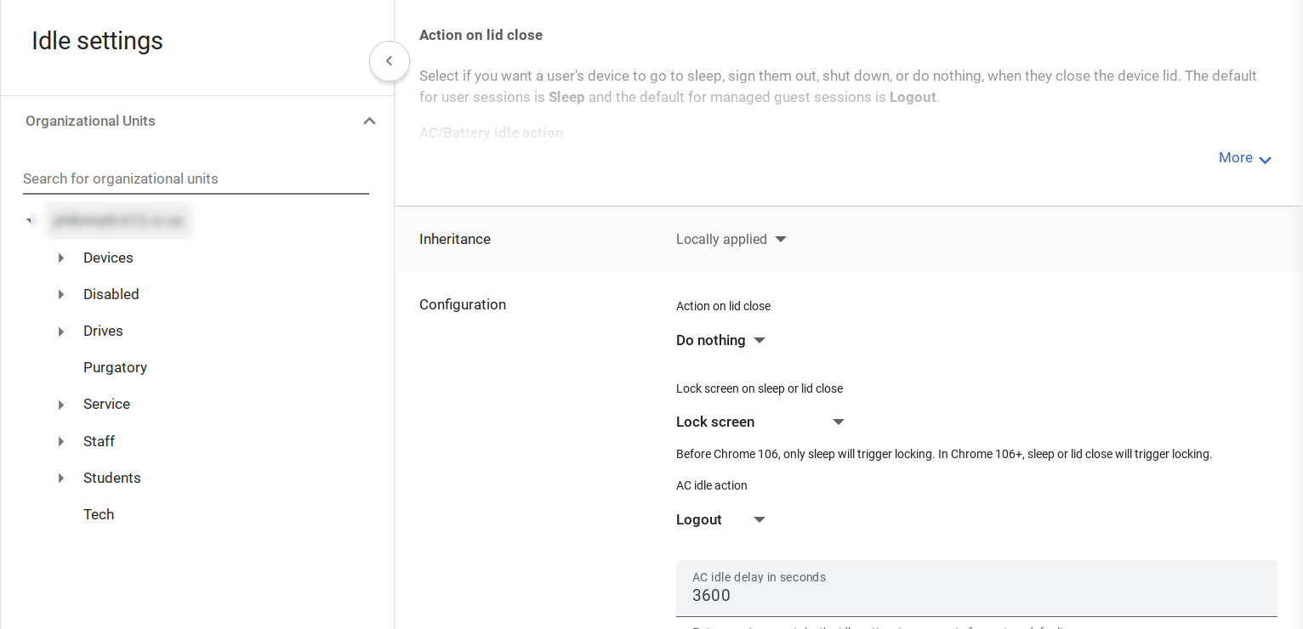Image resolution: width=1303 pixels, height=629 pixels.
Task: Expand the Drives unit tree arrow
Action: [61, 331]
